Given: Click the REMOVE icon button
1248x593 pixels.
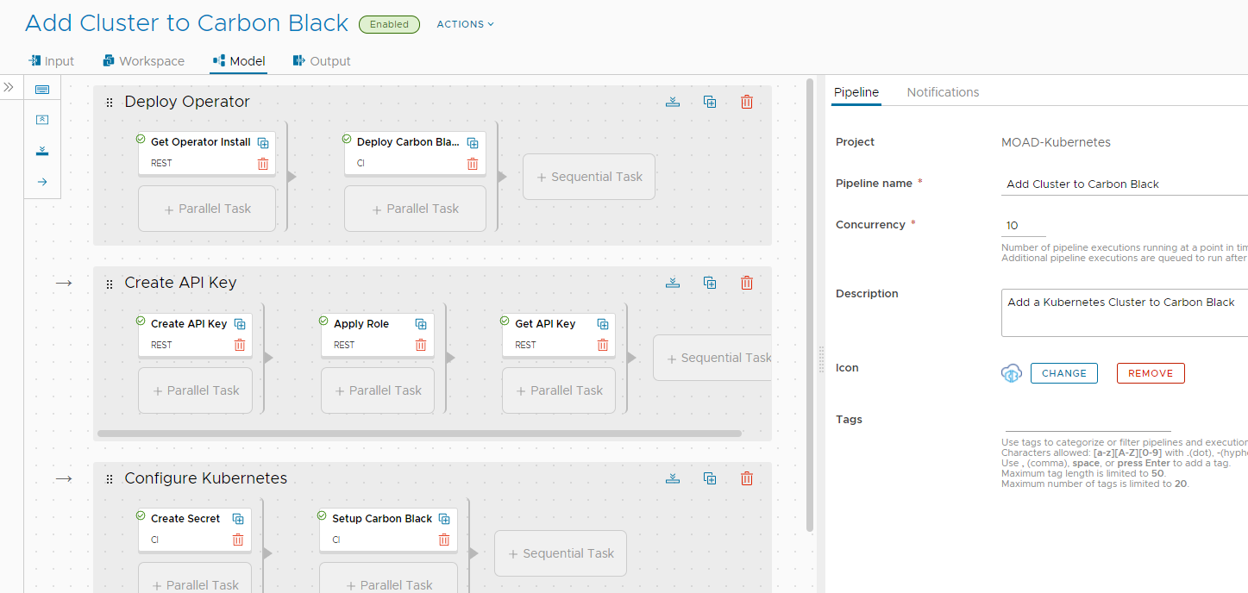Looking at the screenshot, I should [x=1151, y=373].
